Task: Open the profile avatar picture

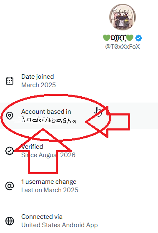Action: pyautogui.click(x=123, y=17)
